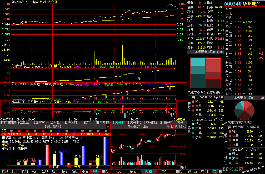This screenshot has width=265, height=174.
Task: Open the 短线 bottom tab
Action: coord(75,171)
